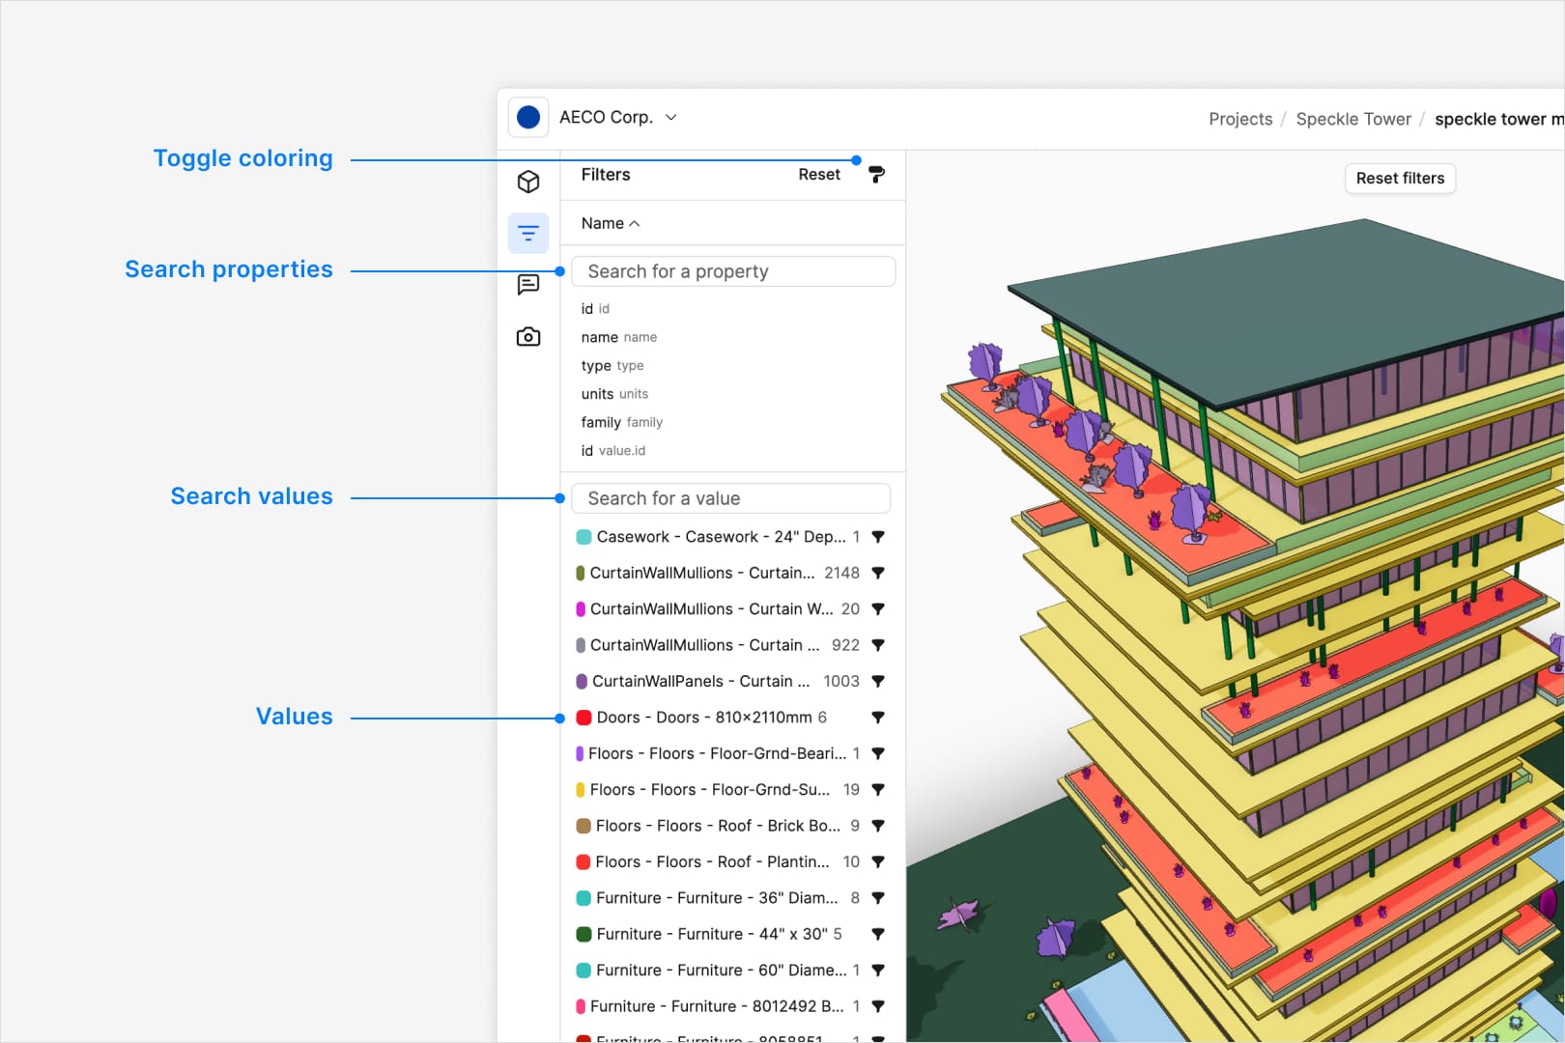Select the filters icon in sidebar

click(528, 234)
